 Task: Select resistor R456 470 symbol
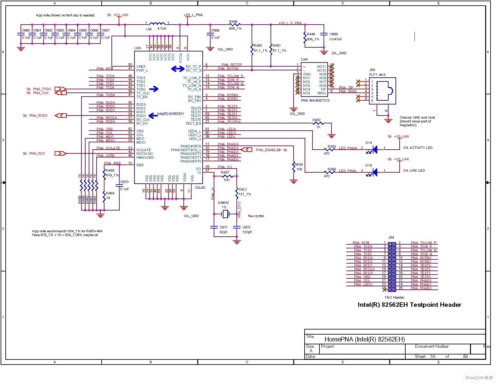[330, 172]
